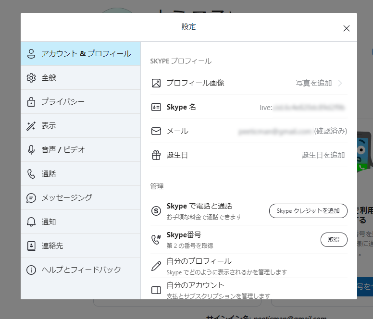
Task: Click the person icon beside アカウント & プロフィール
Action: [31, 54]
